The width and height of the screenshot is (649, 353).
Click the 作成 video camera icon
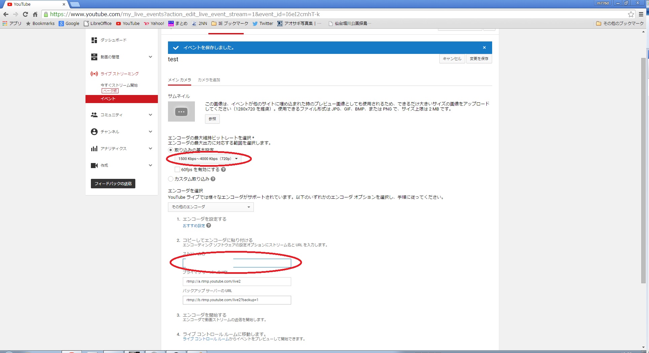[x=94, y=165]
